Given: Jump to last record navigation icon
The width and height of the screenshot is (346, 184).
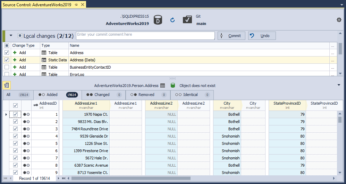Looking at the screenshot, I should (64, 178).
